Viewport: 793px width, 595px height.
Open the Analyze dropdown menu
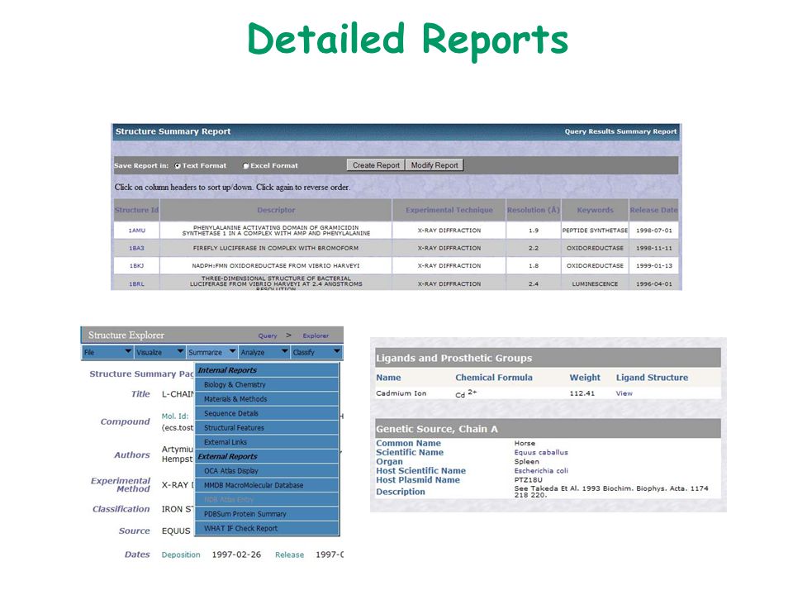tap(264, 352)
